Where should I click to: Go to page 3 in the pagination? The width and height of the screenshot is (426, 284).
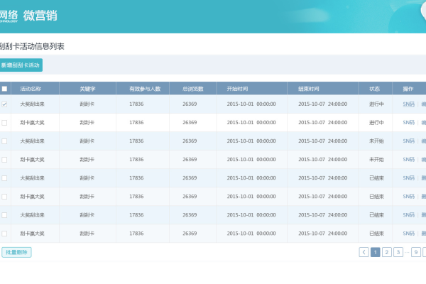(x=398, y=252)
